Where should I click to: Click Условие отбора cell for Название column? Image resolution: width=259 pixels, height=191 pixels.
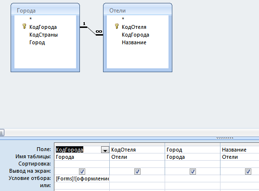tap(240, 178)
